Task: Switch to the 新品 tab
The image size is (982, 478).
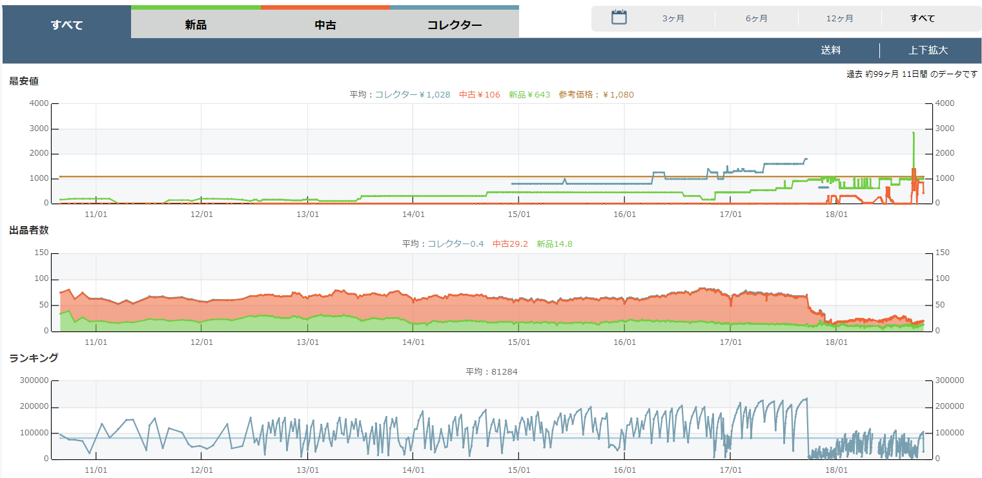Action: 196,25
